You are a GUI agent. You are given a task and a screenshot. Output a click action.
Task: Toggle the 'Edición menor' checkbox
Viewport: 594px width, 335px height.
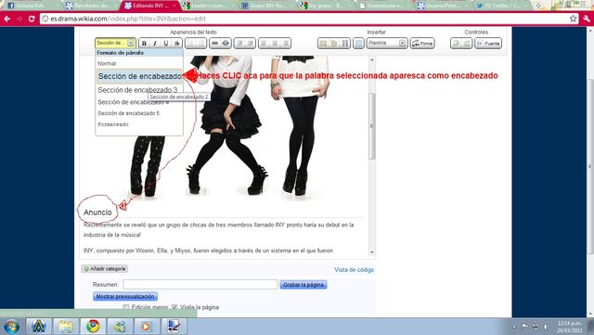click(x=126, y=307)
